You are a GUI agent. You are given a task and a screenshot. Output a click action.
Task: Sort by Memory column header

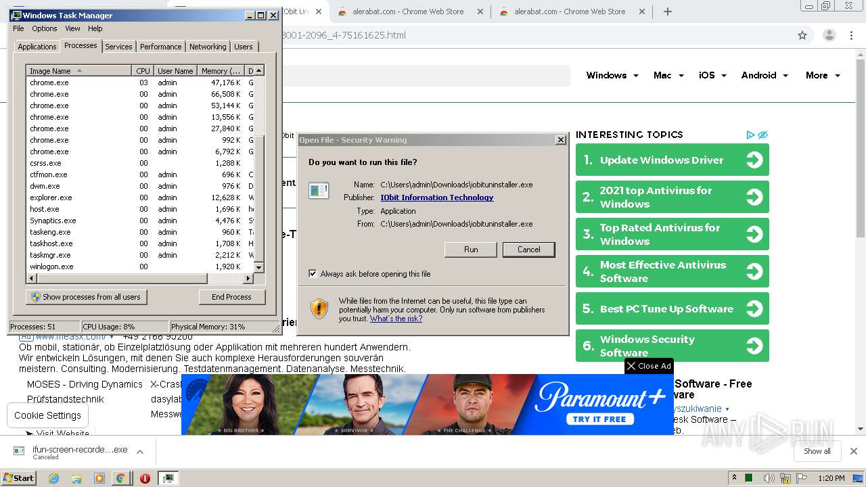click(x=221, y=70)
